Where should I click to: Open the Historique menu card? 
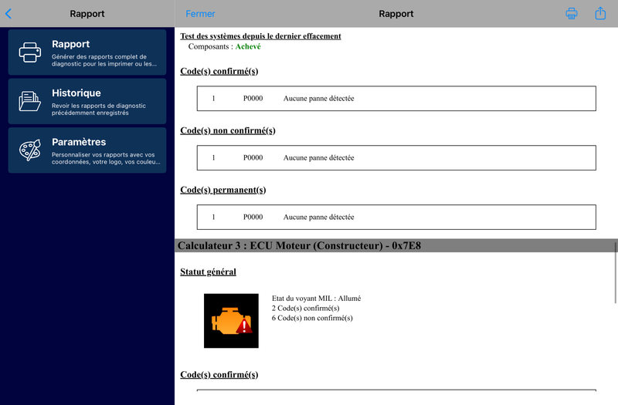[x=87, y=101]
